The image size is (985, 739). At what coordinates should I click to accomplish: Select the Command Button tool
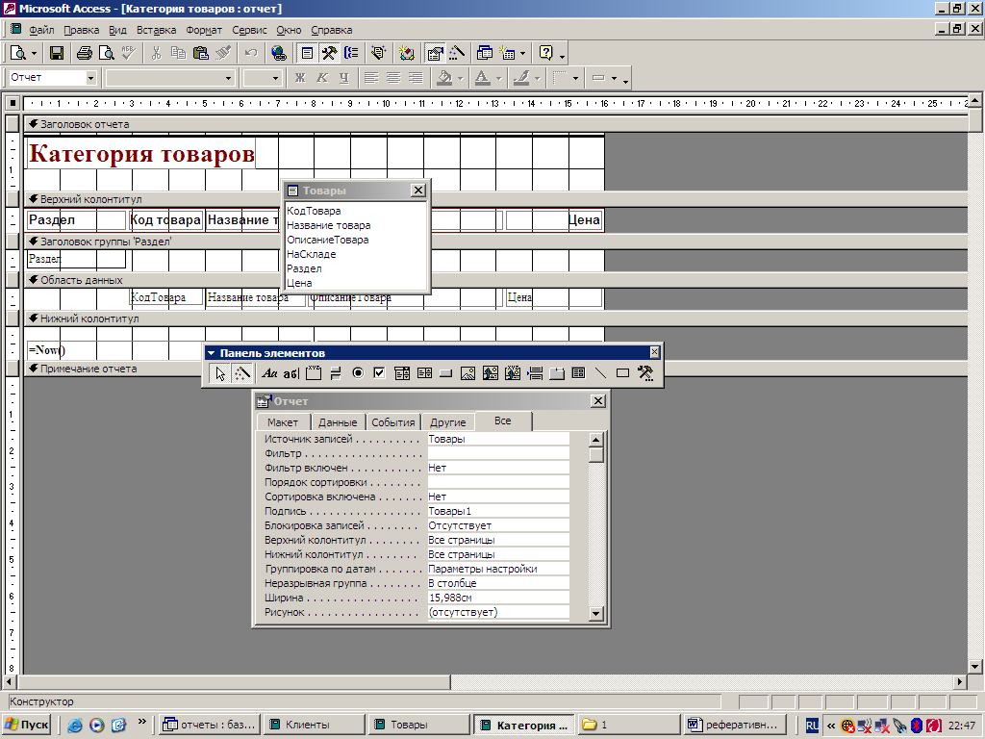[446, 373]
